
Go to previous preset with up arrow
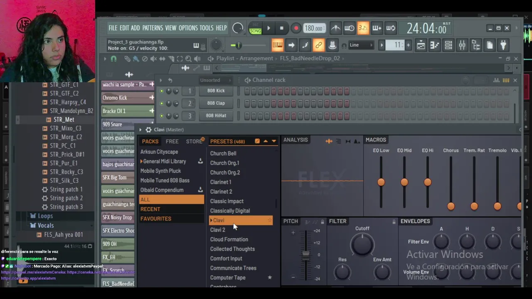tap(266, 142)
